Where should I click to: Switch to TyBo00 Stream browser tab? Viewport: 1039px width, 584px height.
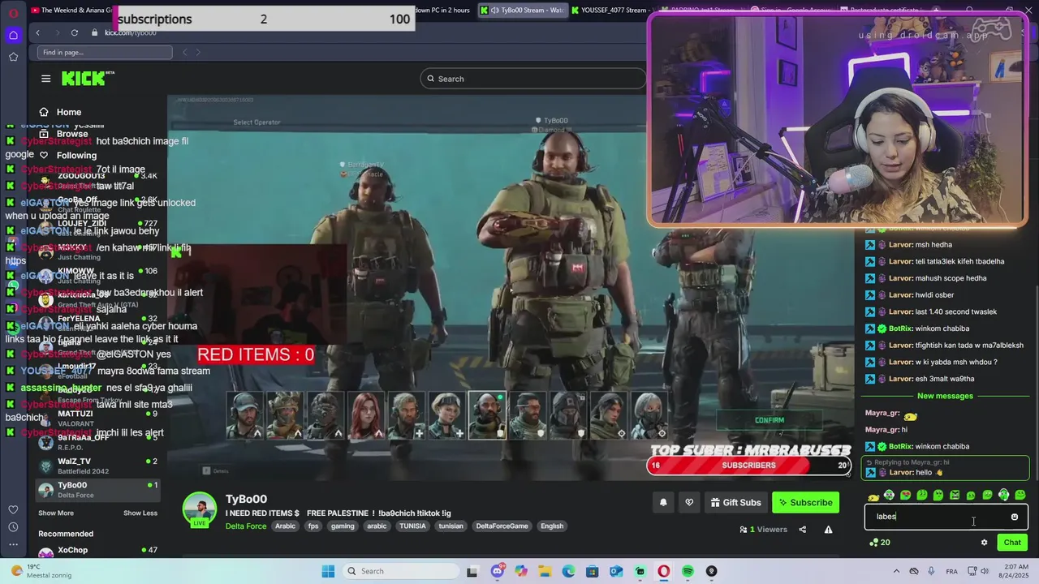pos(524,10)
